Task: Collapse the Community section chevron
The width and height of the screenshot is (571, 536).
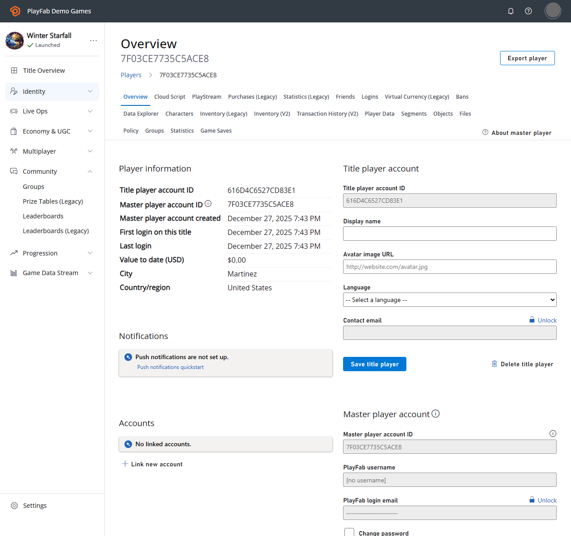Action: (90, 172)
